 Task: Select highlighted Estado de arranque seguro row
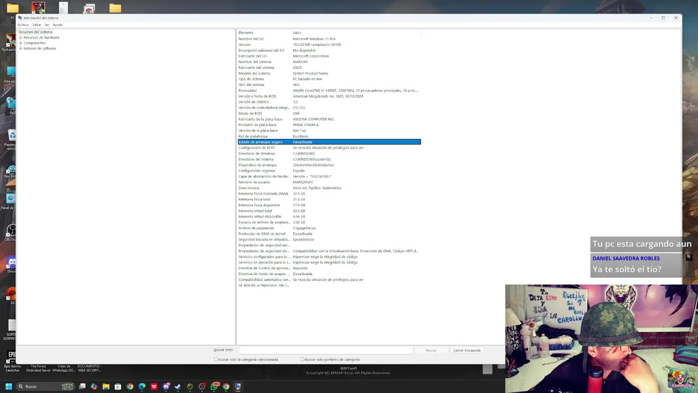point(329,142)
